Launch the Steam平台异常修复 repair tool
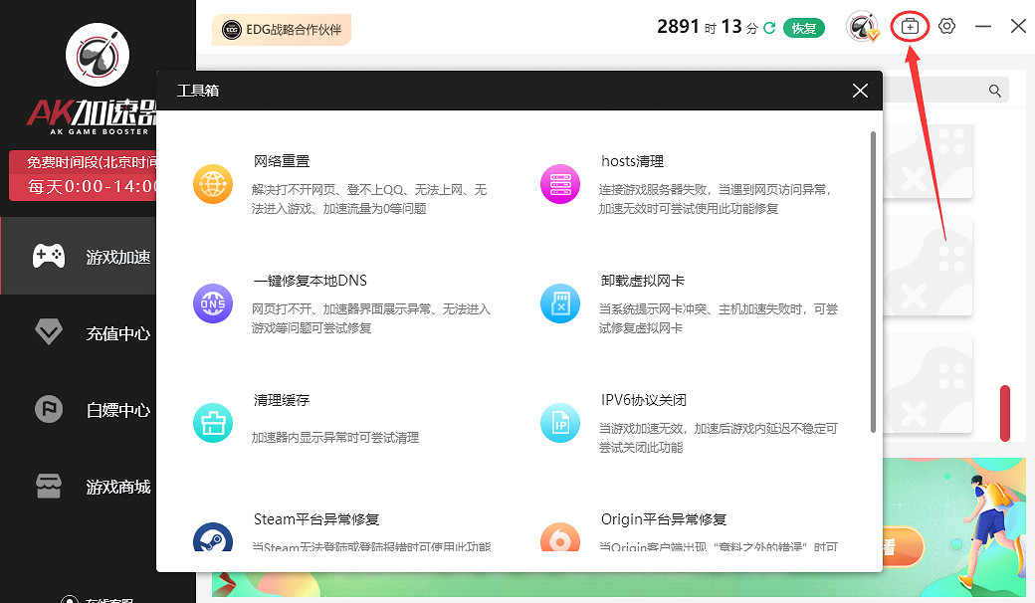 [314, 518]
